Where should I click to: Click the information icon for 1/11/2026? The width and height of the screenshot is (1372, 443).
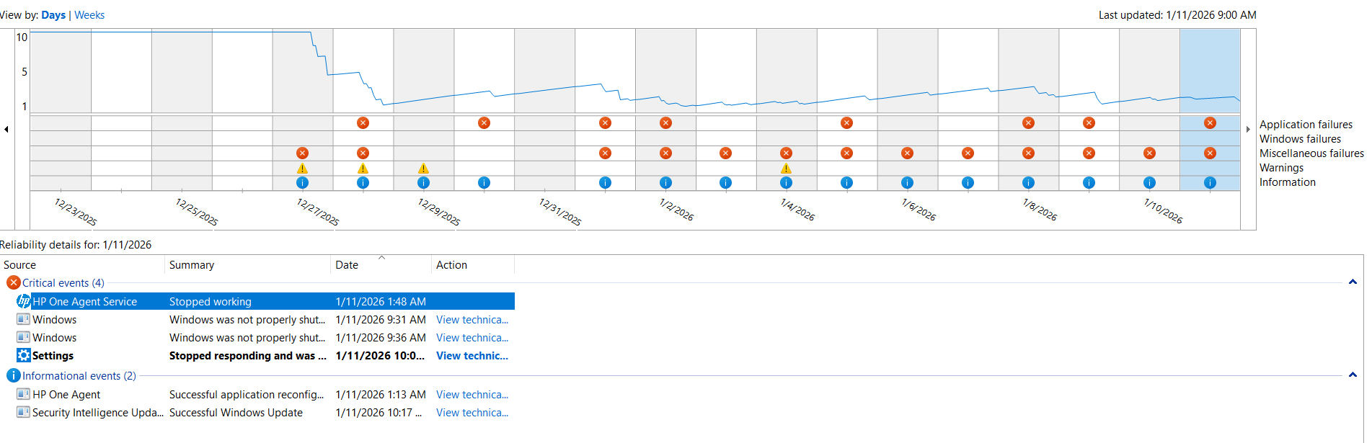coord(1210,182)
